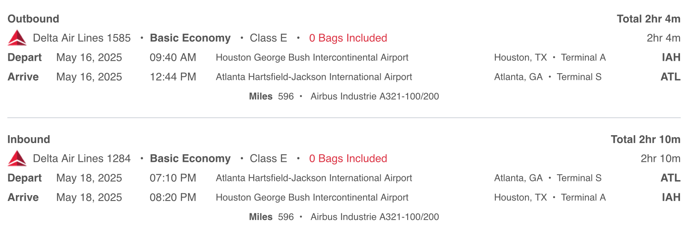Select the Delta Air Lines 1284 flight label
Viewport: 690px width, 235px height.
coord(82,158)
